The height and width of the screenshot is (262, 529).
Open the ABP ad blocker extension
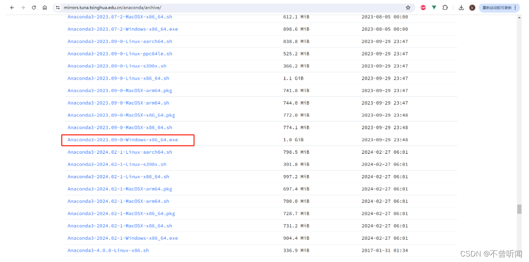click(x=423, y=7)
